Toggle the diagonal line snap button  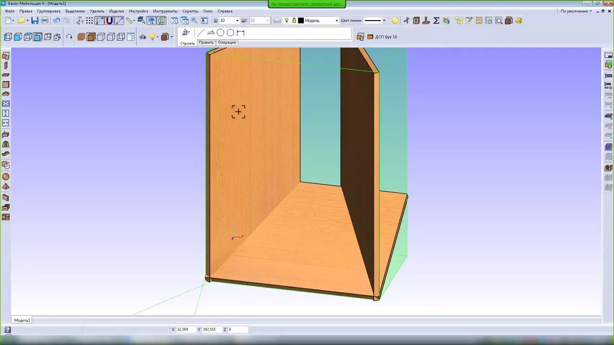point(119,21)
